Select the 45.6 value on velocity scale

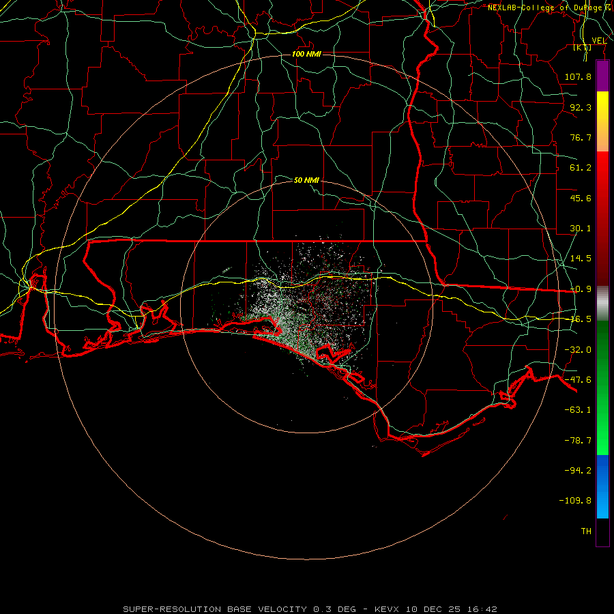pyautogui.click(x=581, y=198)
